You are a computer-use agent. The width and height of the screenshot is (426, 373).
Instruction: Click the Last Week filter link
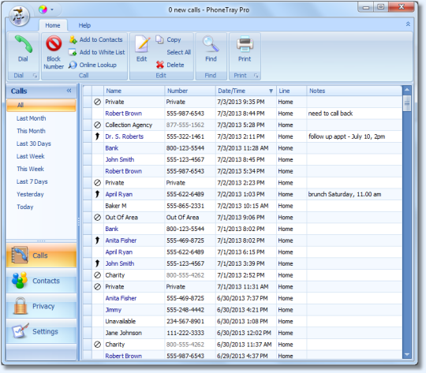[31, 156]
